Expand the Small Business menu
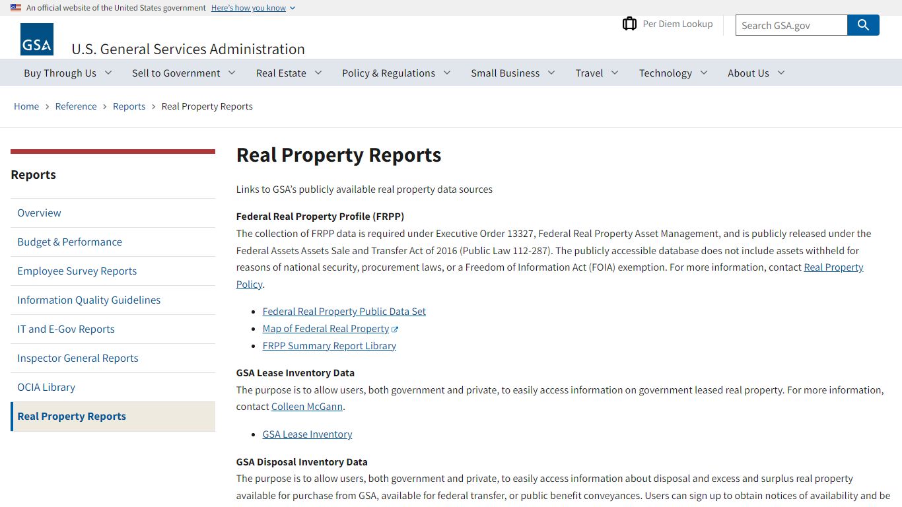The height and width of the screenshot is (507, 902). pos(513,73)
